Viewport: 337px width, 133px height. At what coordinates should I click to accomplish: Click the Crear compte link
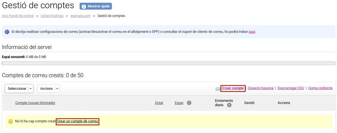coord(233,88)
